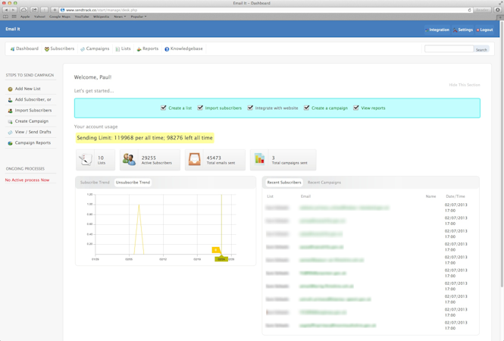
Task: Click the Campaign Reports sidebar icon
Action: coord(11,143)
